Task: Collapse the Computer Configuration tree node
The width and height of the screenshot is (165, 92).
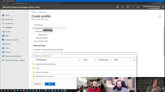Action: pos(33,28)
